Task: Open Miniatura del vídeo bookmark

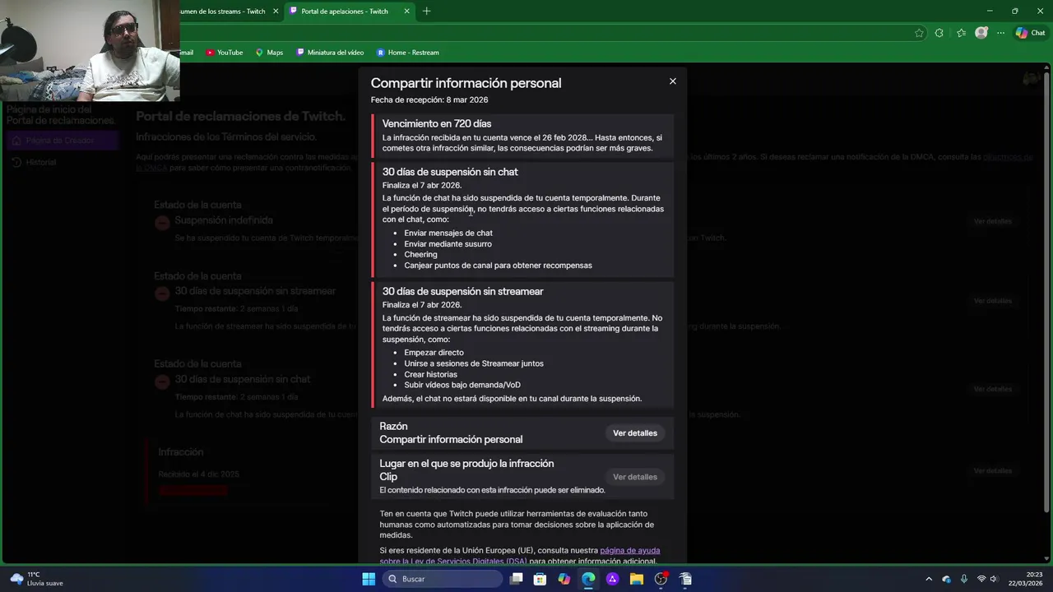Action: [x=329, y=53]
